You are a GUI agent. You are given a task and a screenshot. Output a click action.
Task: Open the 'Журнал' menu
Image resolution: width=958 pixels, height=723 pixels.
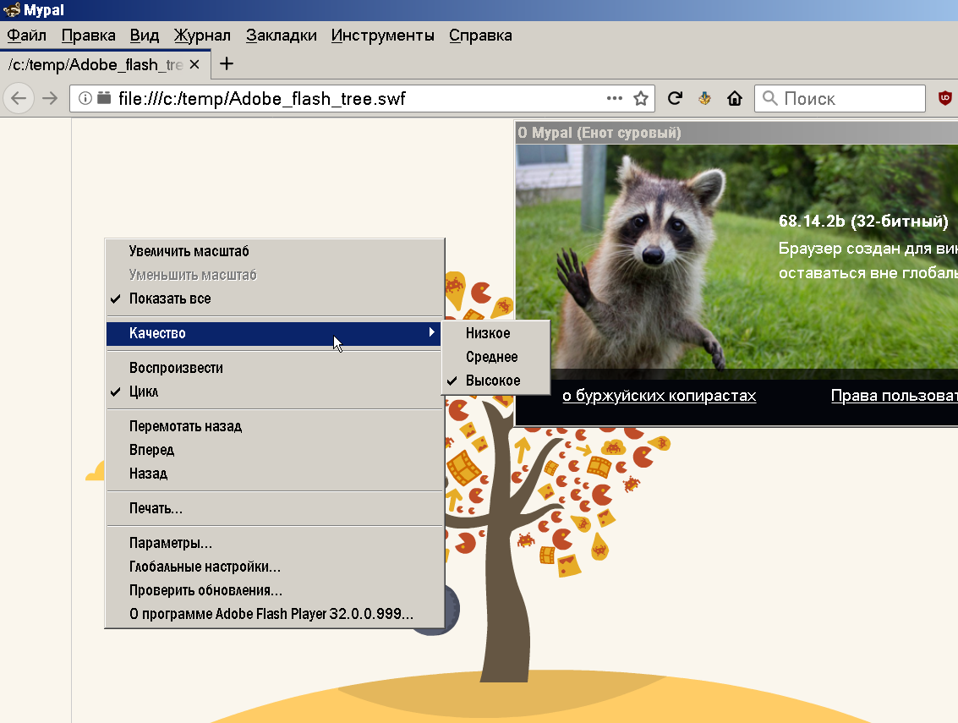(202, 36)
